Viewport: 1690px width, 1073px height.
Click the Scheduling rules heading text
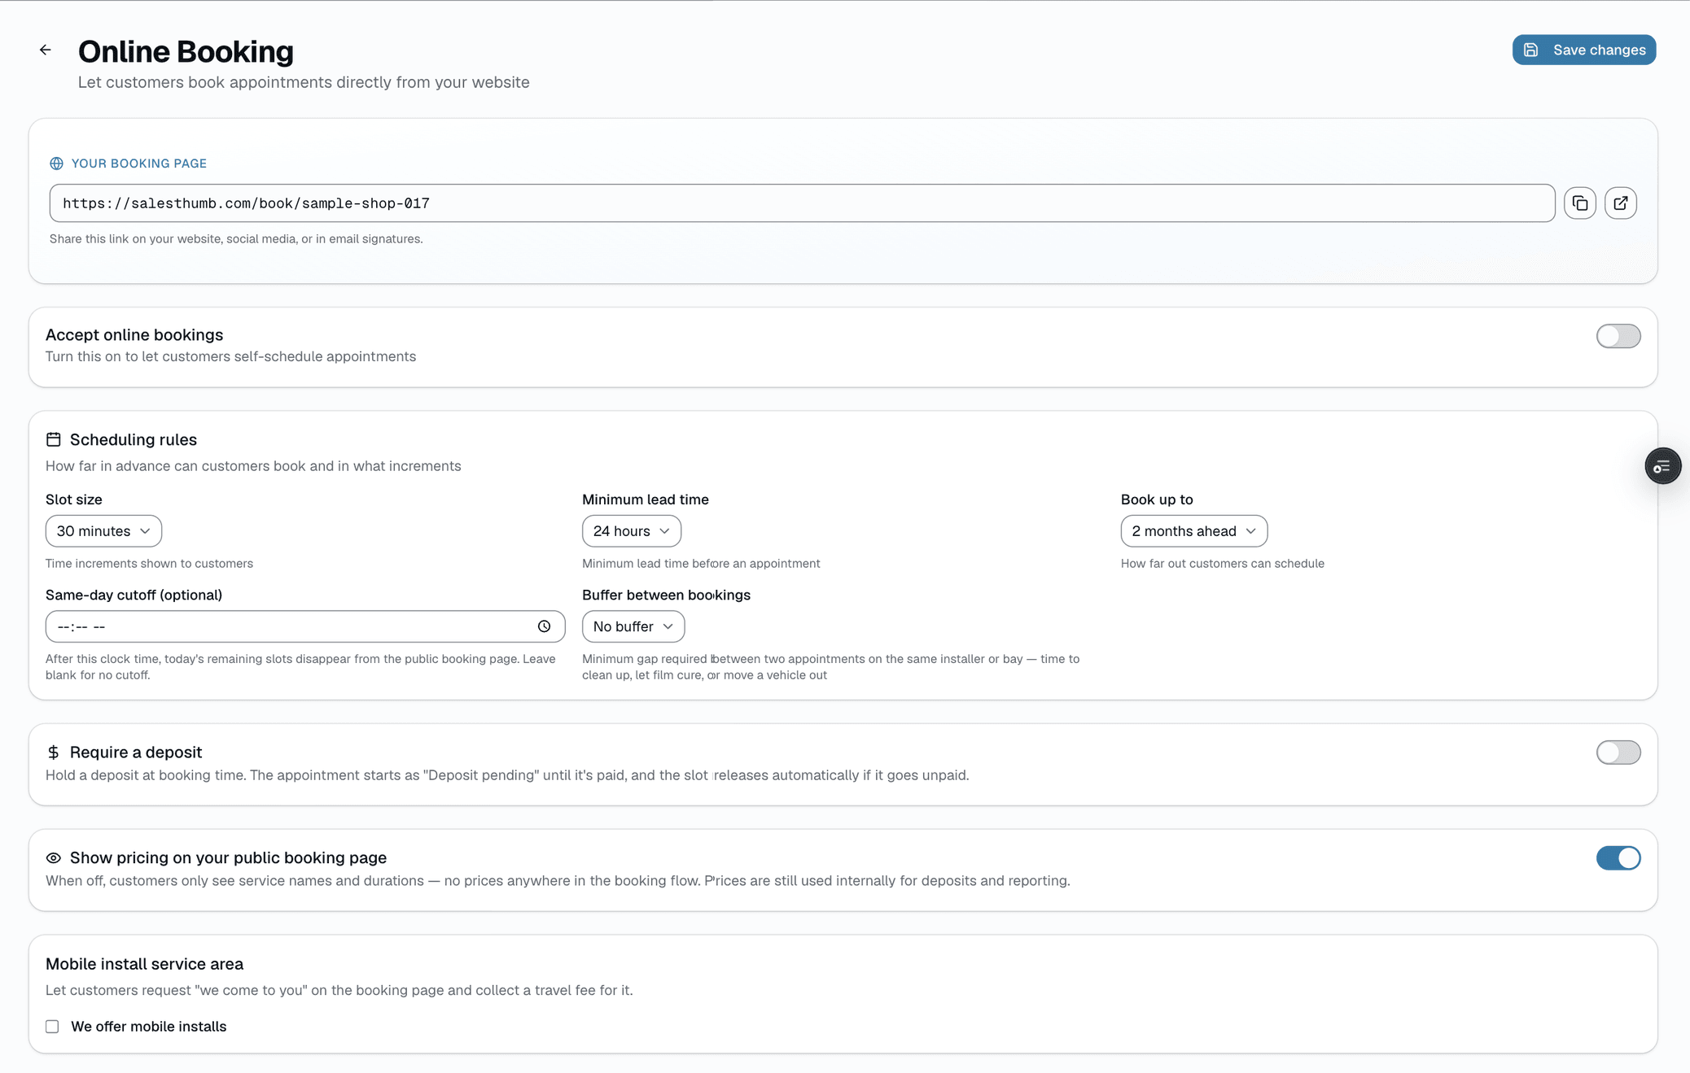[134, 440]
